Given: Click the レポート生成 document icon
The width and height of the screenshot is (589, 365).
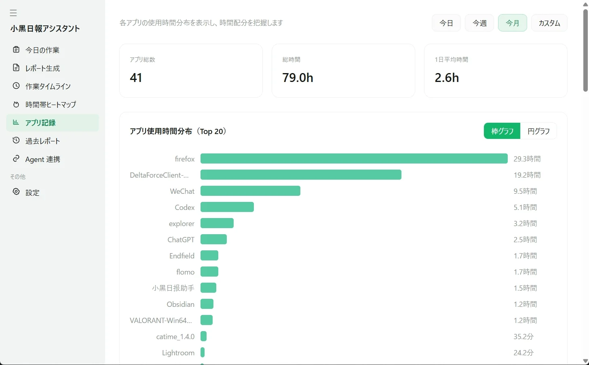Looking at the screenshot, I should [x=16, y=68].
